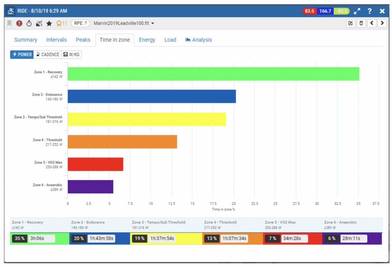Click the 19 % Zone 3 percentage label
392x267 pixels.
[139, 238]
